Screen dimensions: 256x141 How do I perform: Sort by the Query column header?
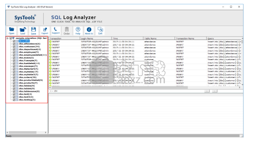224,38
